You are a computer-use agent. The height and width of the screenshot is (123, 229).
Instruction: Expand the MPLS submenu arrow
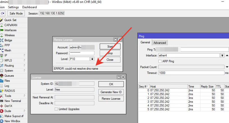[24, 60]
